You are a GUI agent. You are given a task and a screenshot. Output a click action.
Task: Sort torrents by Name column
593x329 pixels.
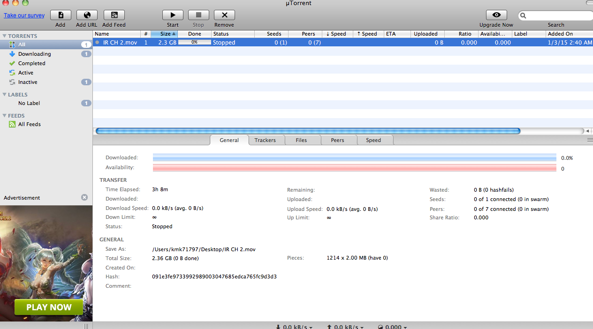pyautogui.click(x=117, y=34)
